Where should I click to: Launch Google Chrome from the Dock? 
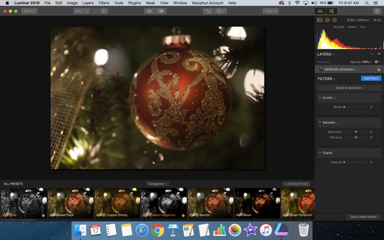coord(158,230)
